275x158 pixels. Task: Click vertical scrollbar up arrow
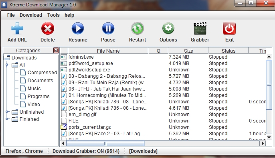(269, 57)
